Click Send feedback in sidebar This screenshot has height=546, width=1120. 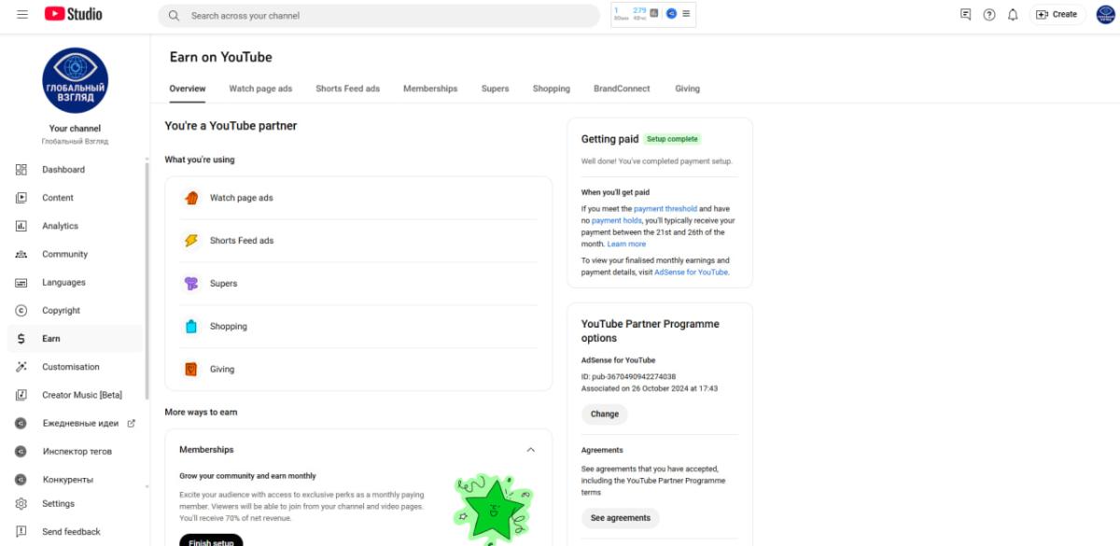(x=75, y=532)
